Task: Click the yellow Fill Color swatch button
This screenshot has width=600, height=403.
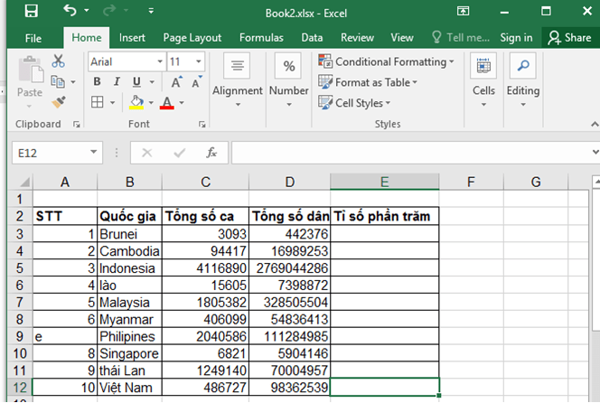Action: coord(136,102)
